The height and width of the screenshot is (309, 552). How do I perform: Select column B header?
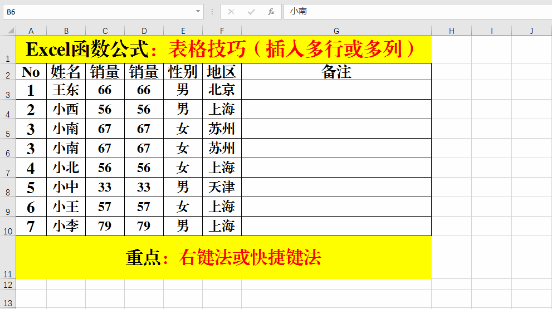[x=66, y=31]
